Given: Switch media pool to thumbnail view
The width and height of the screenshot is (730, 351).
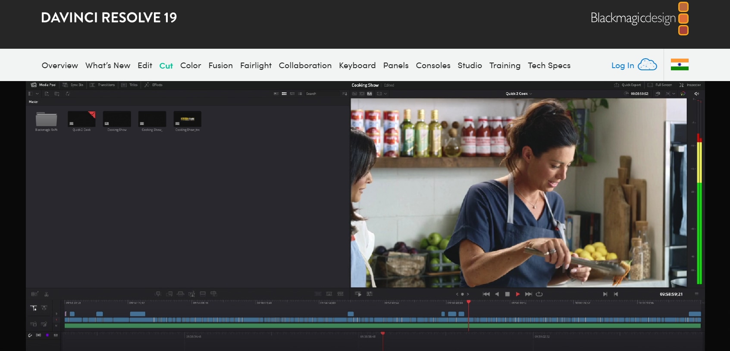Looking at the screenshot, I should [x=284, y=94].
